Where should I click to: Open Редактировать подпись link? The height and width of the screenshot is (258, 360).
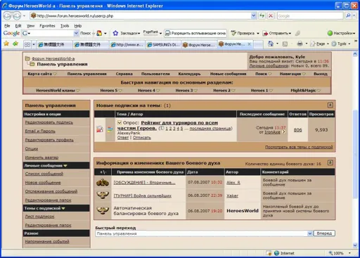(x=49, y=122)
